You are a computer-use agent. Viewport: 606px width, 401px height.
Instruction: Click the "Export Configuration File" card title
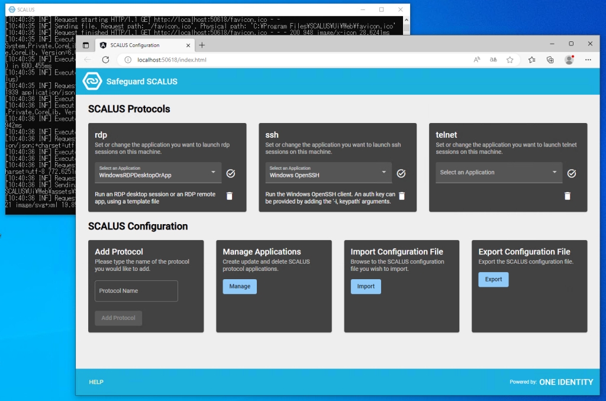(524, 252)
